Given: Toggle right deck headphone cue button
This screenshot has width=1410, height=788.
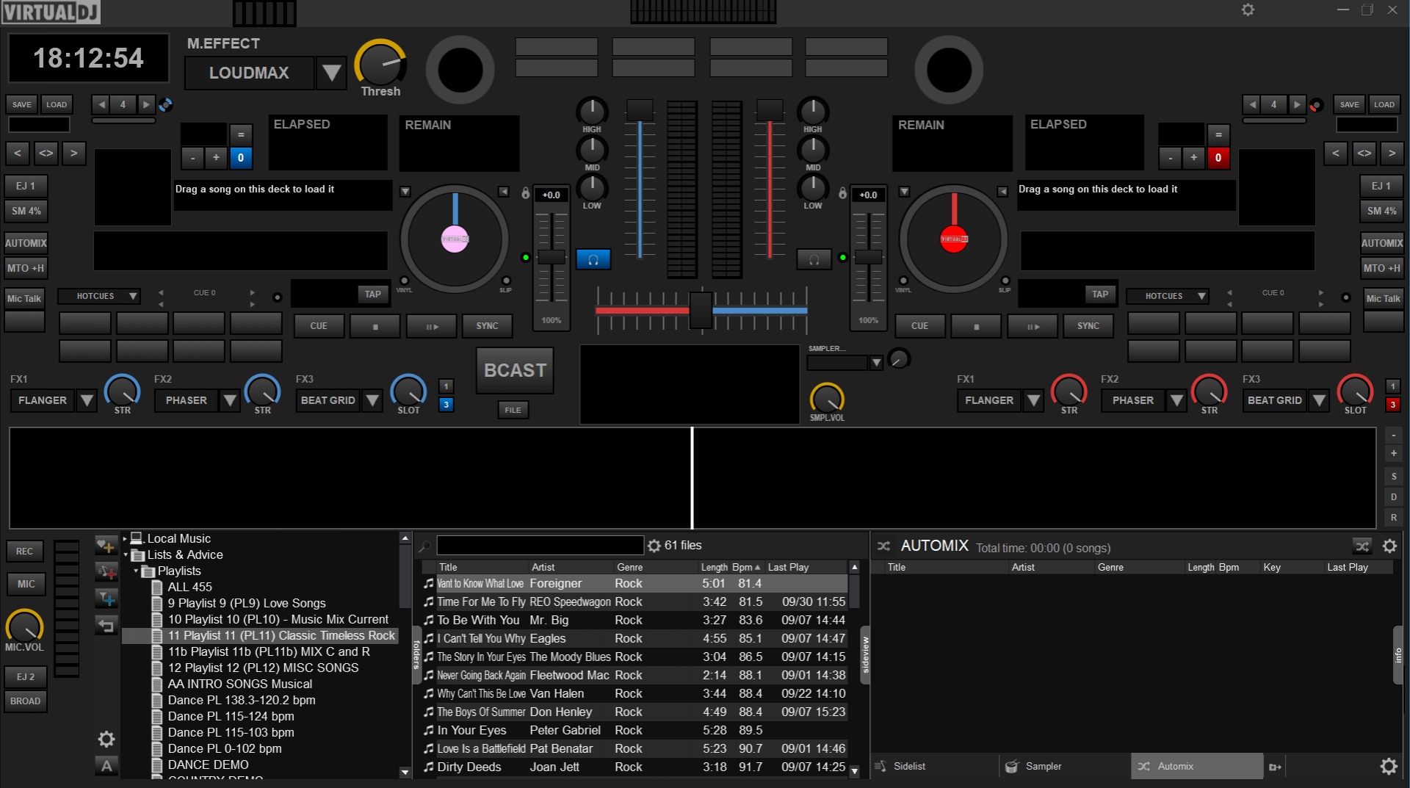Looking at the screenshot, I should pos(814,259).
